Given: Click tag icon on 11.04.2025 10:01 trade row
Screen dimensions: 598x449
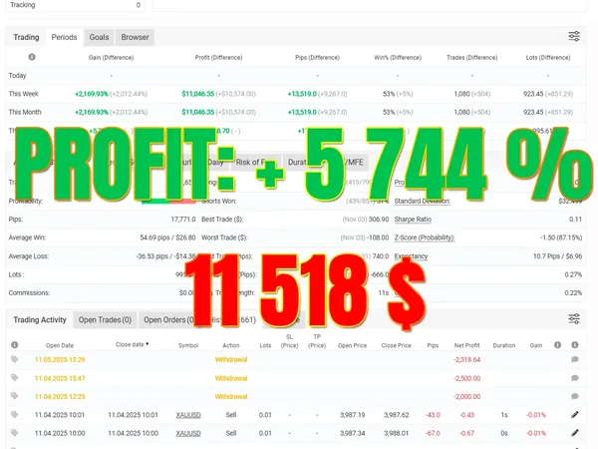Looking at the screenshot, I should pos(15,414).
